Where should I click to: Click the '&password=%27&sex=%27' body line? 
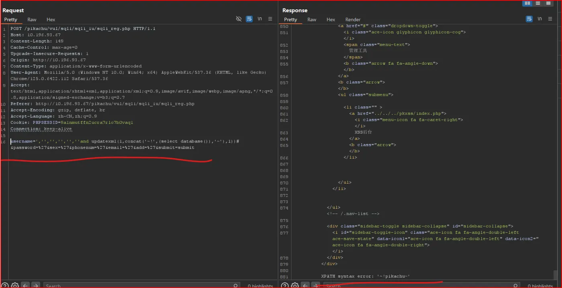point(102,147)
